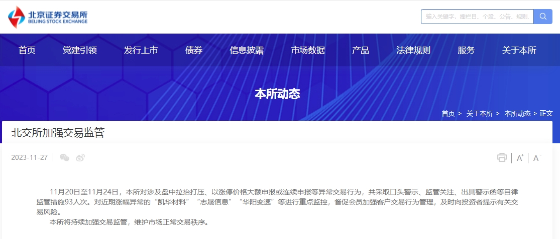Open the 首页 navigation menu item
Viewport: 560px width, 239px height.
(27, 50)
